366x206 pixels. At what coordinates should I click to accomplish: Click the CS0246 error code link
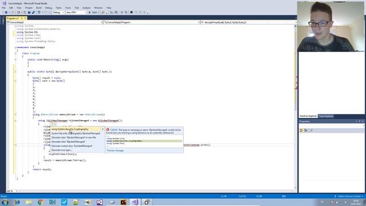tap(114, 130)
